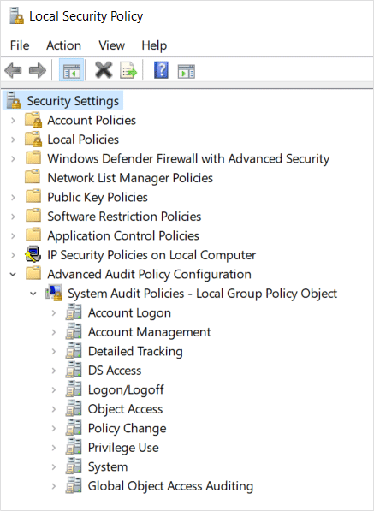Image resolution: width=374 pixels, height=511 pixels.
Task: Open the Action menu
Action: tap(63, 45)
